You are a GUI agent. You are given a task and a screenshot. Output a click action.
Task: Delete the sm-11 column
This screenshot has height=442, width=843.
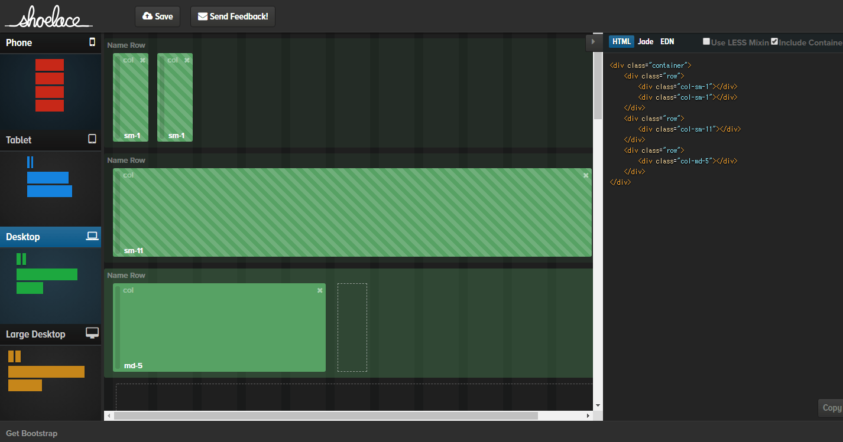tap(586, 175)
